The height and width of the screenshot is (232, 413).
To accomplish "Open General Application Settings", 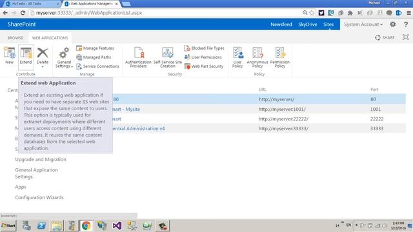I will pos(36,173).
